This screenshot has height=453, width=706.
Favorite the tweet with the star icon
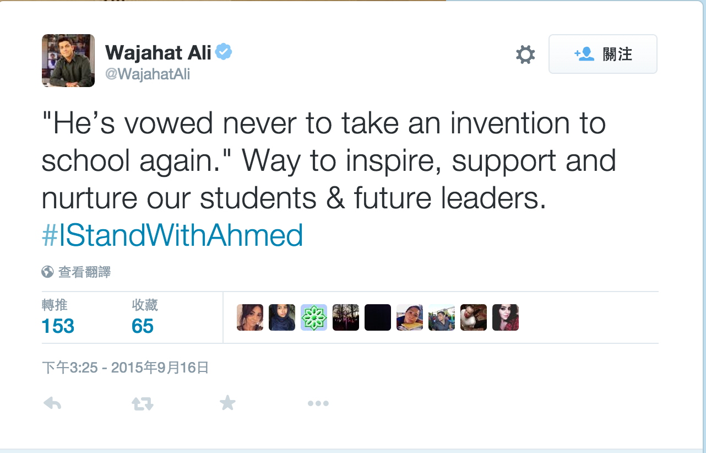tap(227, 404)
